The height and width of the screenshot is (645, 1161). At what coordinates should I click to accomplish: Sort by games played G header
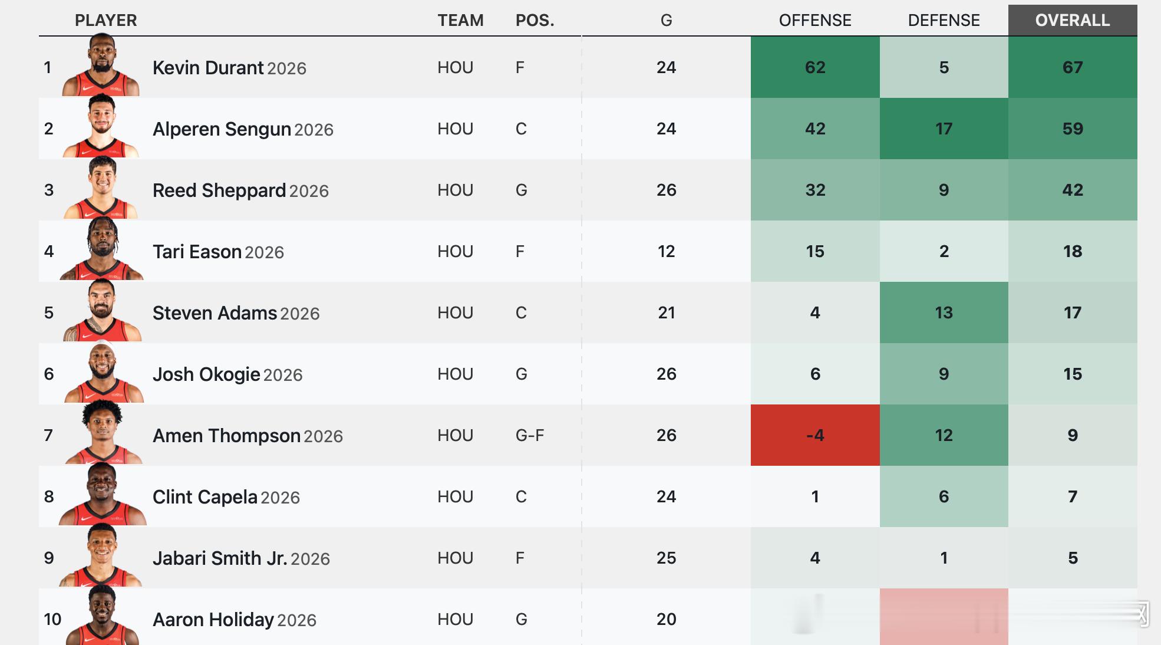pos(666,20)
